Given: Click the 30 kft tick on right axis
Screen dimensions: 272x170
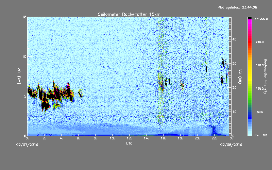Looking at the screenshot, I should pyautogui.click(x=234, y=63).
